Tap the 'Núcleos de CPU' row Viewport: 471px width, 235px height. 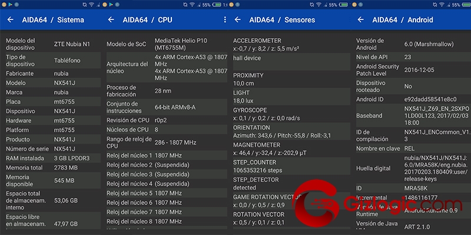(x=167, y=129)
